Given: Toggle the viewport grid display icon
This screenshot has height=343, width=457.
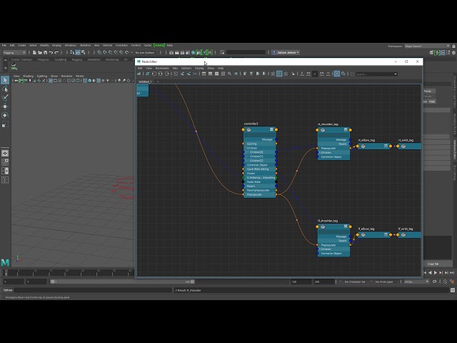Looking at the screenshot, I should 51,81.
